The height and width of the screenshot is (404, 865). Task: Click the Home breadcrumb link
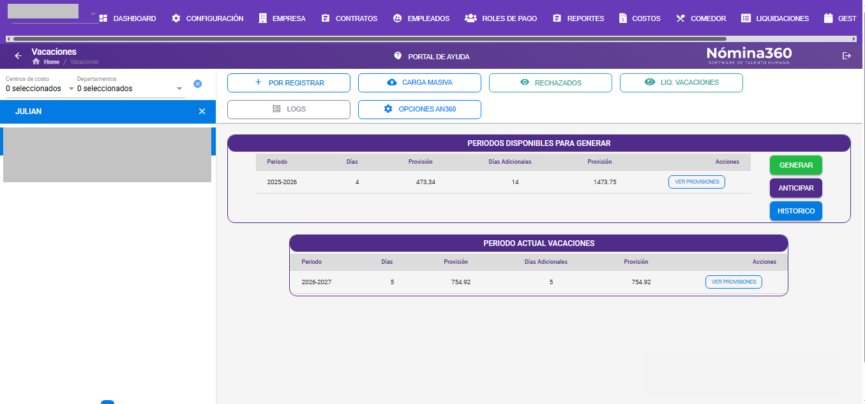[52, 62]
